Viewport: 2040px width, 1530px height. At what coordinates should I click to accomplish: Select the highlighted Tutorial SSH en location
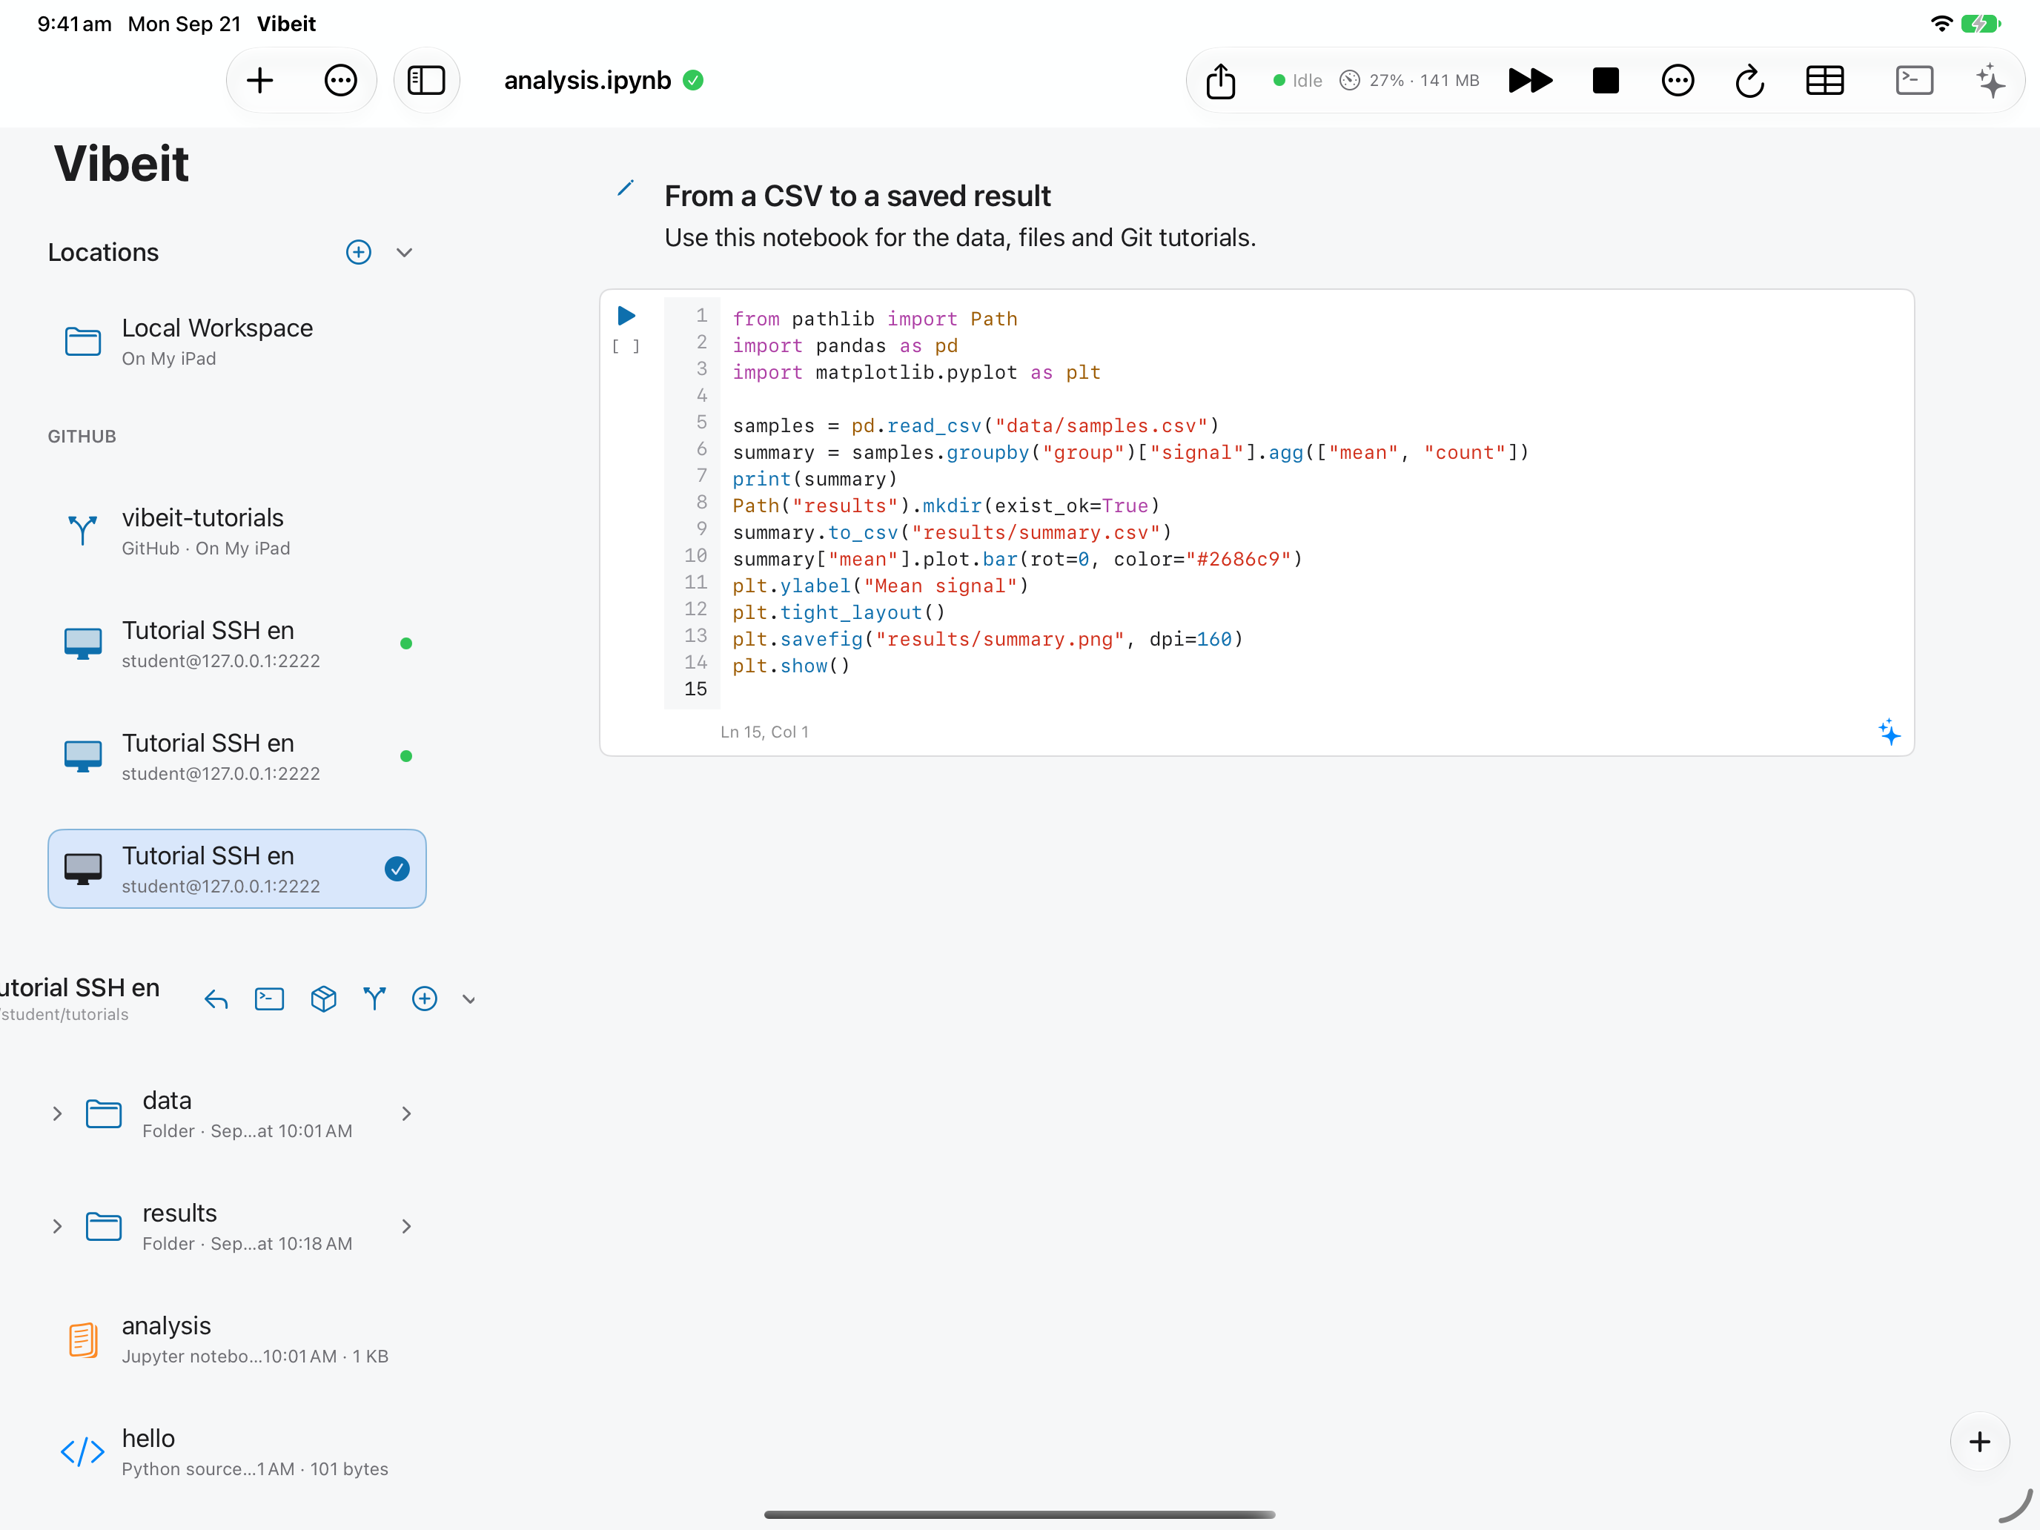pyautogui.click(x=237, y=869)
